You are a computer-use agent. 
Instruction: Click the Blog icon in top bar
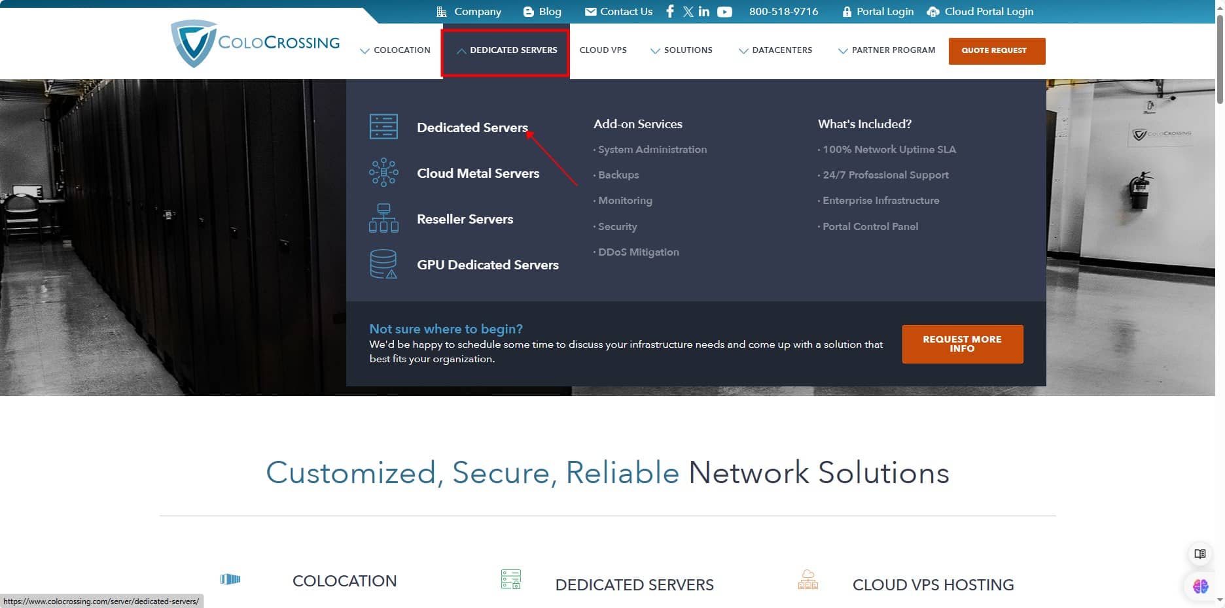tap(529, 12)
